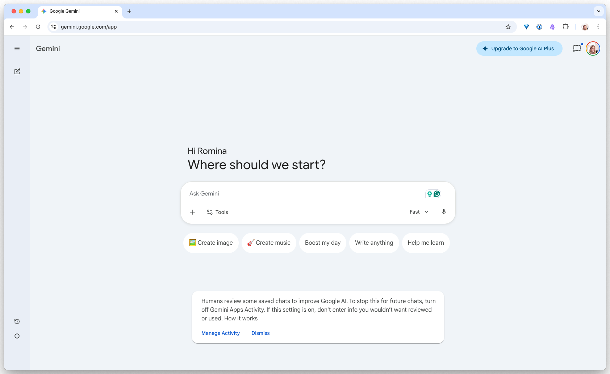
Task: Click the Manage Activity link
Action: (221, 333)
